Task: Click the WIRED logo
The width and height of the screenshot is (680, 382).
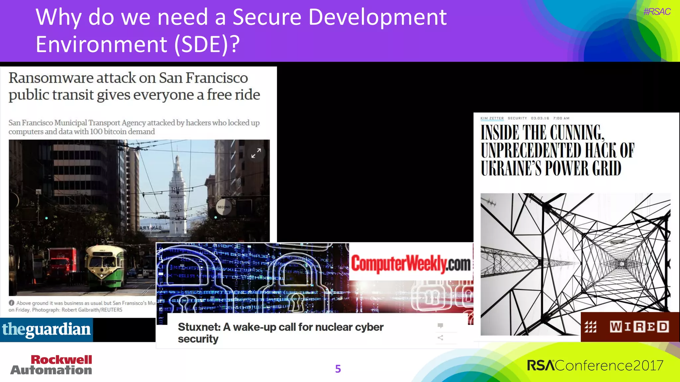Action: [x=639, y=327]
